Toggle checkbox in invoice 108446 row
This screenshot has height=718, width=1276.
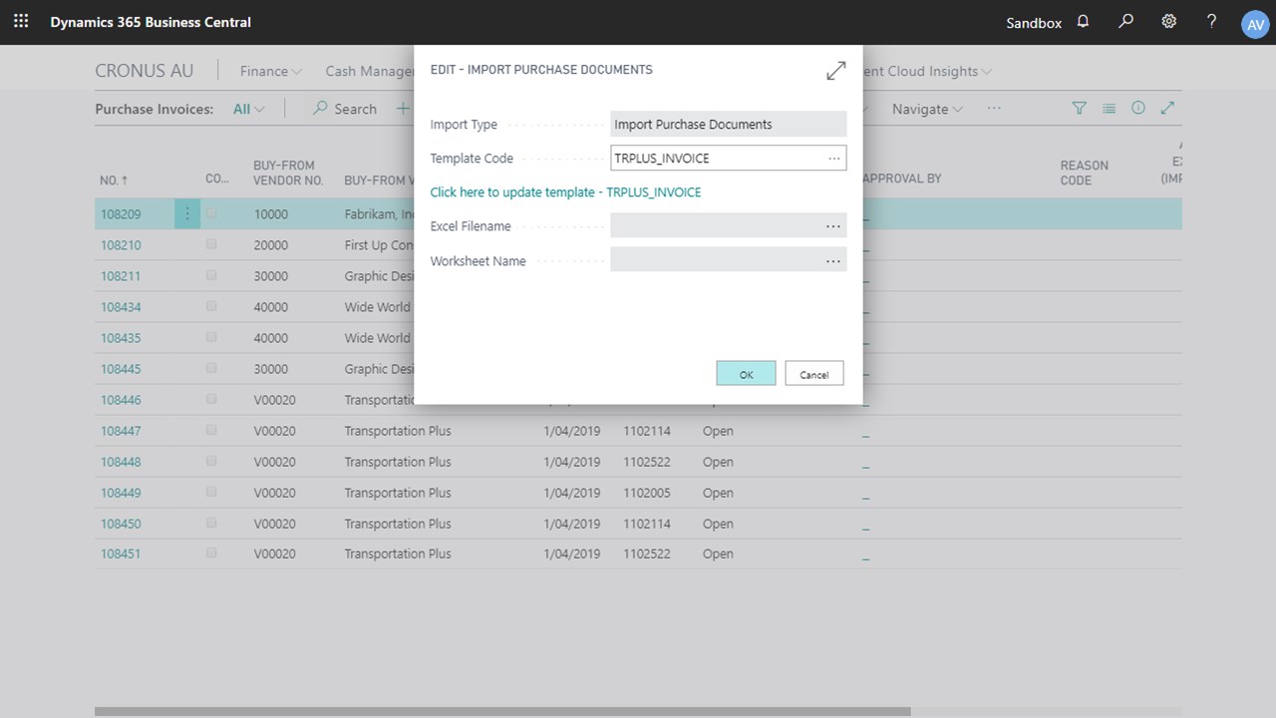click(211, 399)
